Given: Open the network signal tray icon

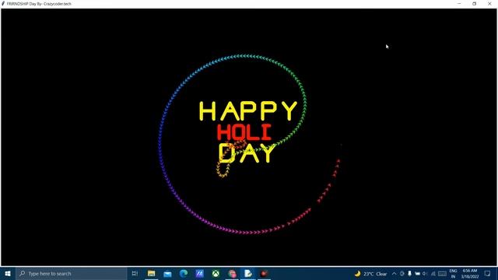Looking at the screenshot, I should [x=433, y=274].
